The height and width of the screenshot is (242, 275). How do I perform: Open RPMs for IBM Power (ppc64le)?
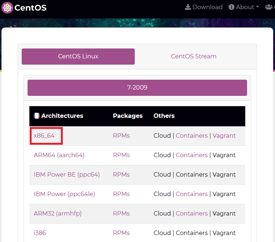tap(122, 194)
